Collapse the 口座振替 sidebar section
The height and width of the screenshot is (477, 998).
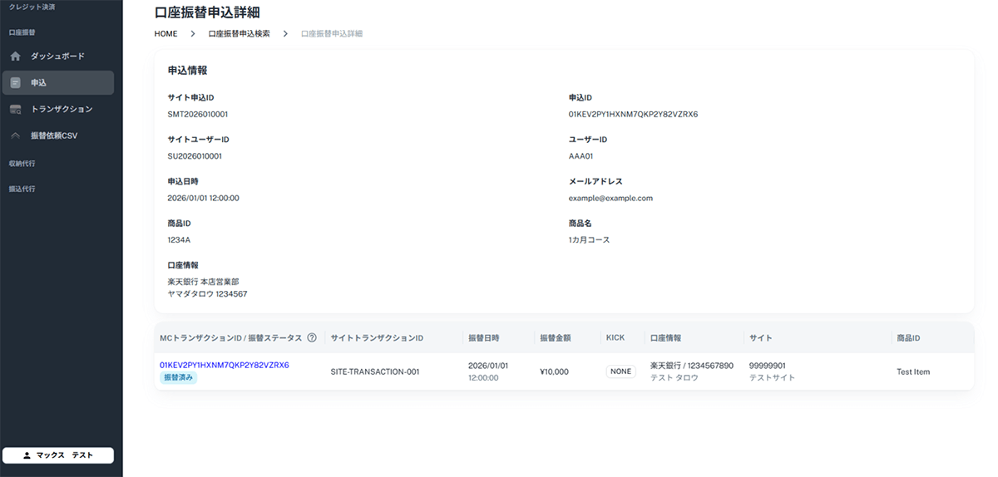[x=22, y=33]
